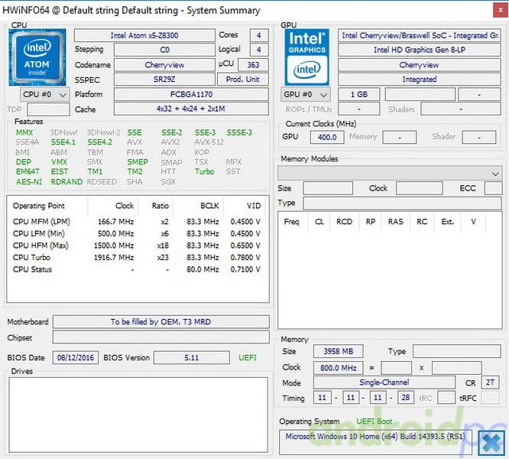Viewport: 509px width, 459px height.
Task: Click the Intel Atom inside logo
Action: (x=37, y=57)
